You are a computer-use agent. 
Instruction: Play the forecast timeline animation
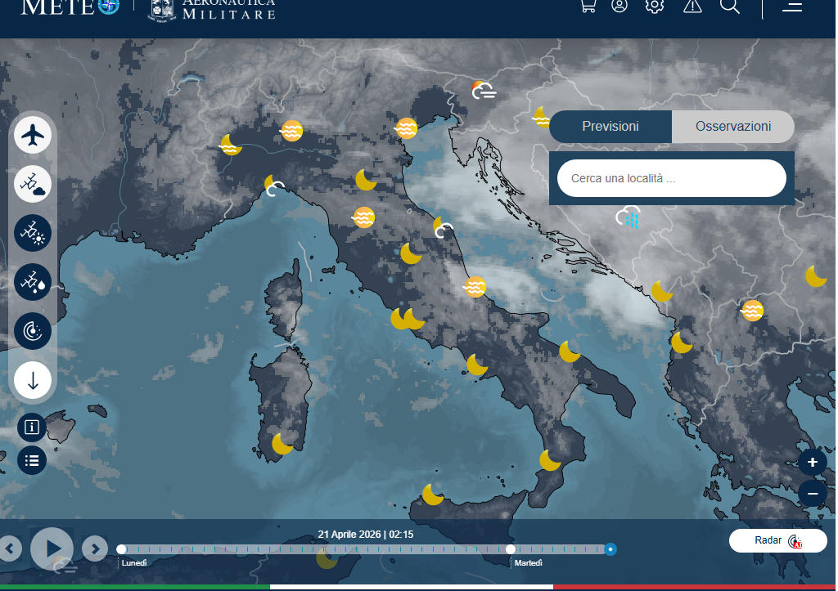pos(52,548)
